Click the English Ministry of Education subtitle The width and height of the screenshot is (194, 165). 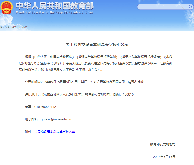click(x=55, y=12)
